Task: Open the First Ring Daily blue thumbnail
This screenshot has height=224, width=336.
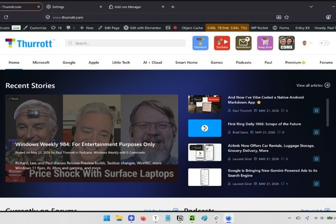Action: (204, 128)
